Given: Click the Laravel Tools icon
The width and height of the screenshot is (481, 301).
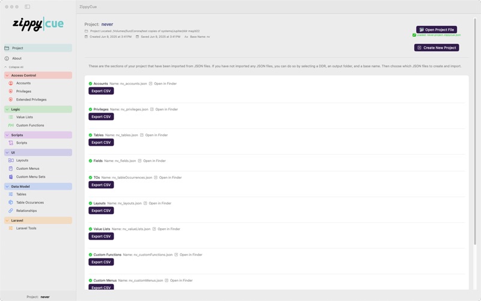Looking at the screenshot, I should (x=11, y=228).
